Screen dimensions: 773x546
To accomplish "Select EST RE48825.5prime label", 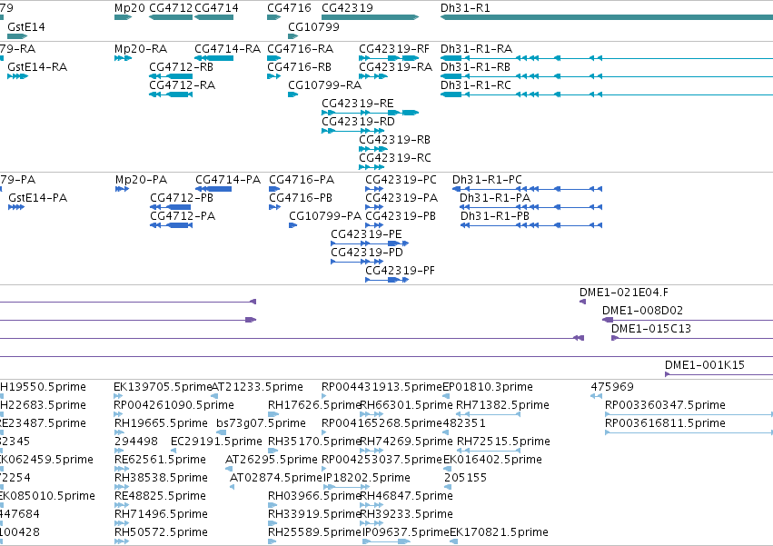I will pyautogui.click(x=160, y=497).
